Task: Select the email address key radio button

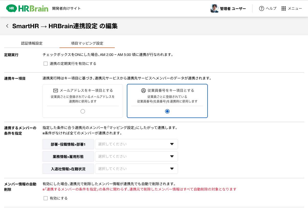Action: pyautogui.click(x=83, y=111)
